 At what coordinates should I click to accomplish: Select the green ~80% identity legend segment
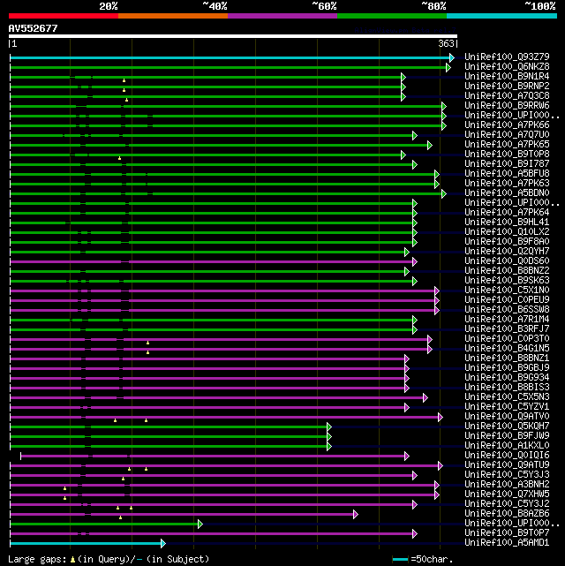[392, 16]
